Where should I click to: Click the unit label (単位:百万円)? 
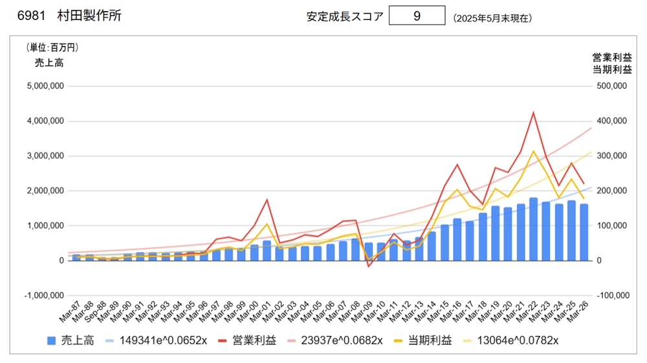52,48
